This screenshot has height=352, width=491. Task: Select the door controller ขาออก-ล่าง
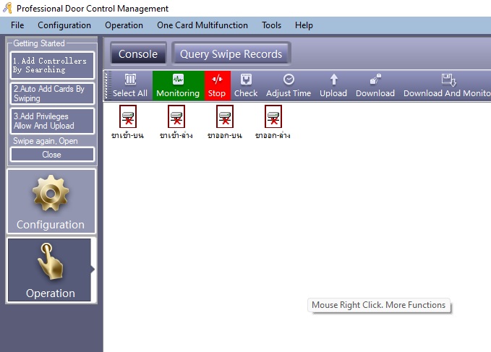(273, 122)
